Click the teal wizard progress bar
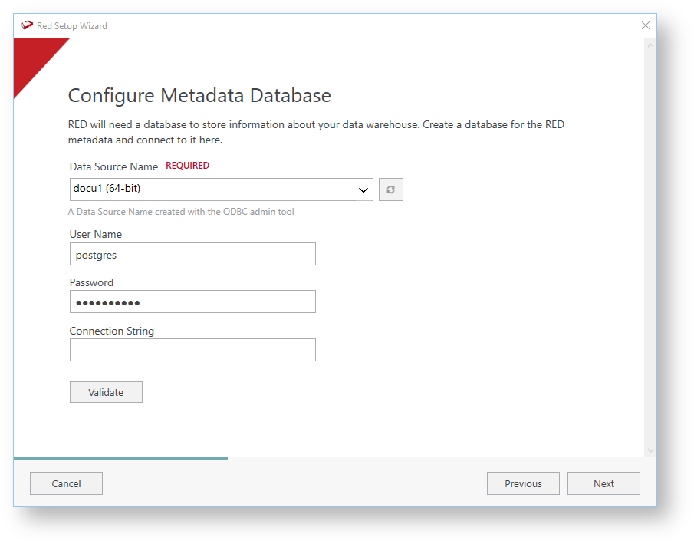The image size is (694, 544). 120,458
